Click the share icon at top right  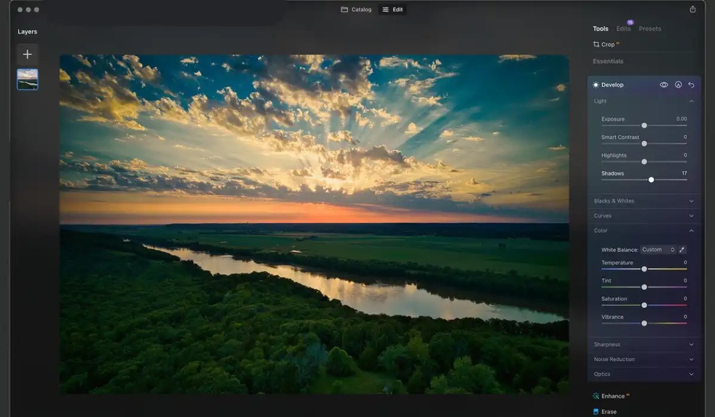(x=692, y=10)
